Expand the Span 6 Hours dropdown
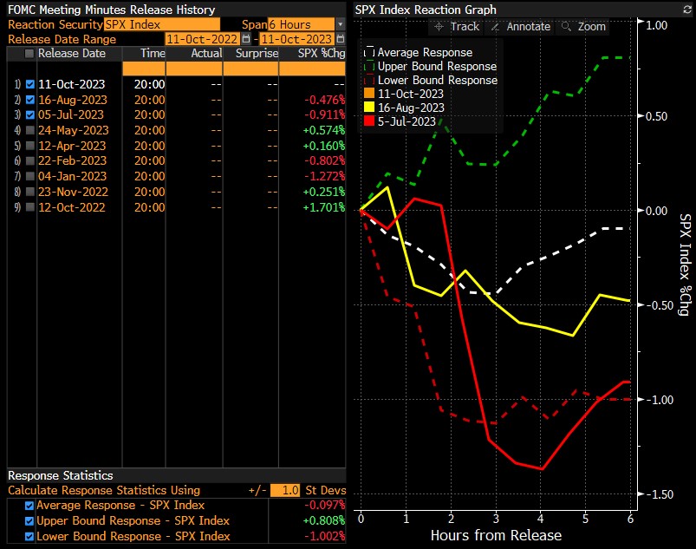696x549 pixels. pyautogui.click(x=340, y=24)
